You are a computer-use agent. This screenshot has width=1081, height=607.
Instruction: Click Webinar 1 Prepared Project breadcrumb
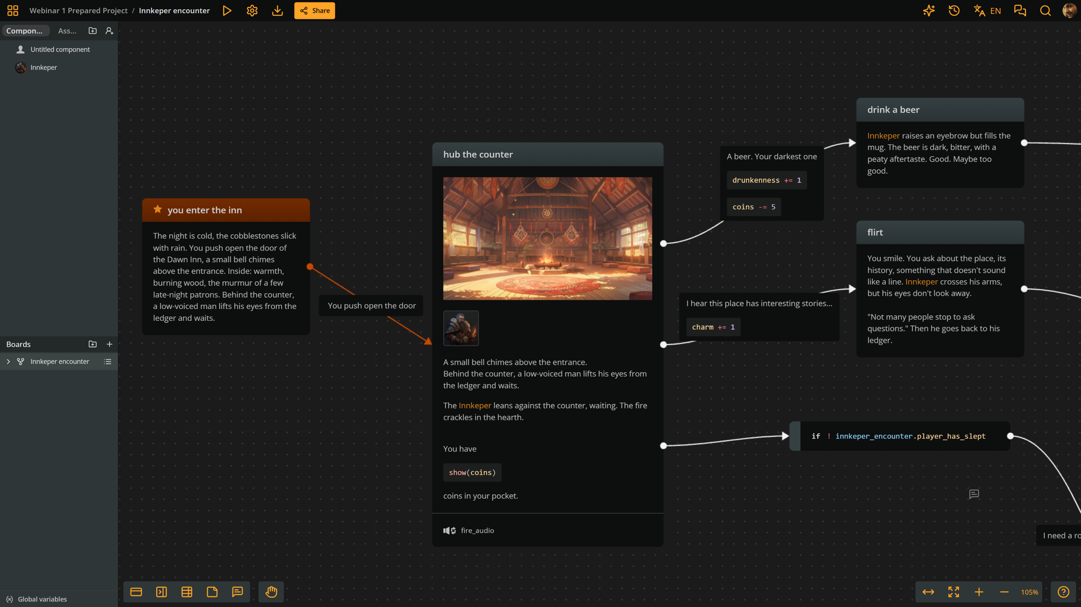point(78,11)
